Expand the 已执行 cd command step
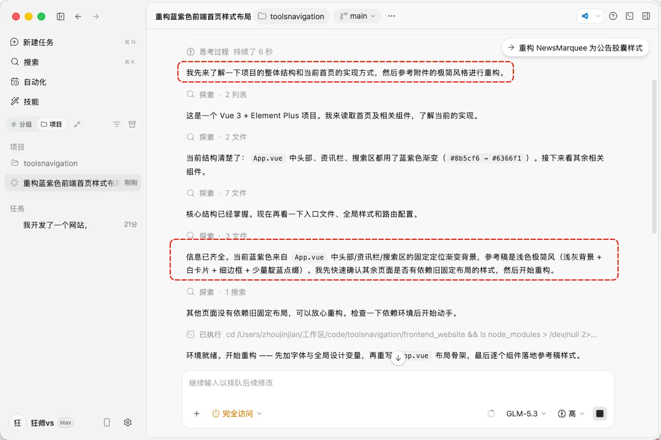The width and height of the screenshot is (661, 440). click(x=392, y=334)
